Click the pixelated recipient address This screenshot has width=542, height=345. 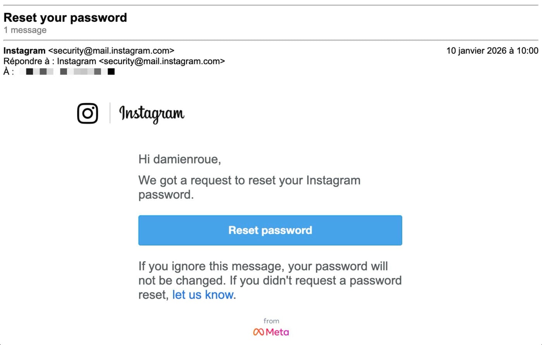tap(67, 72)
